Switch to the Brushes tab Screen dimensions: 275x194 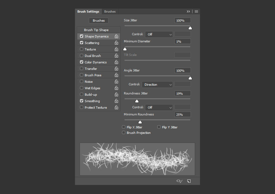(110, 12)
